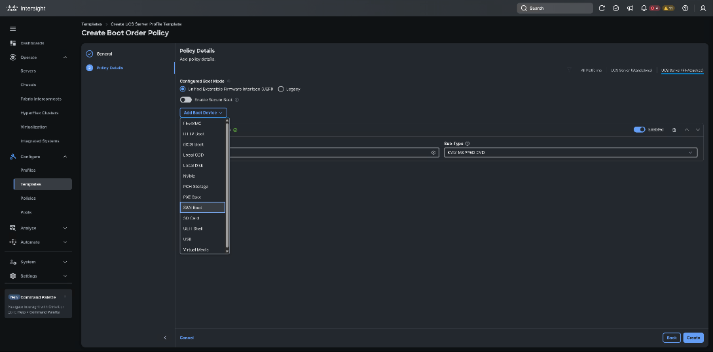
Task: Choose SD Card from boot device list
Action: (x=203, y=218)
